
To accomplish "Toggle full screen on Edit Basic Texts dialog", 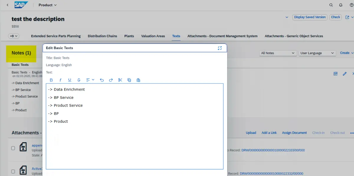I will tap(219, 48).
